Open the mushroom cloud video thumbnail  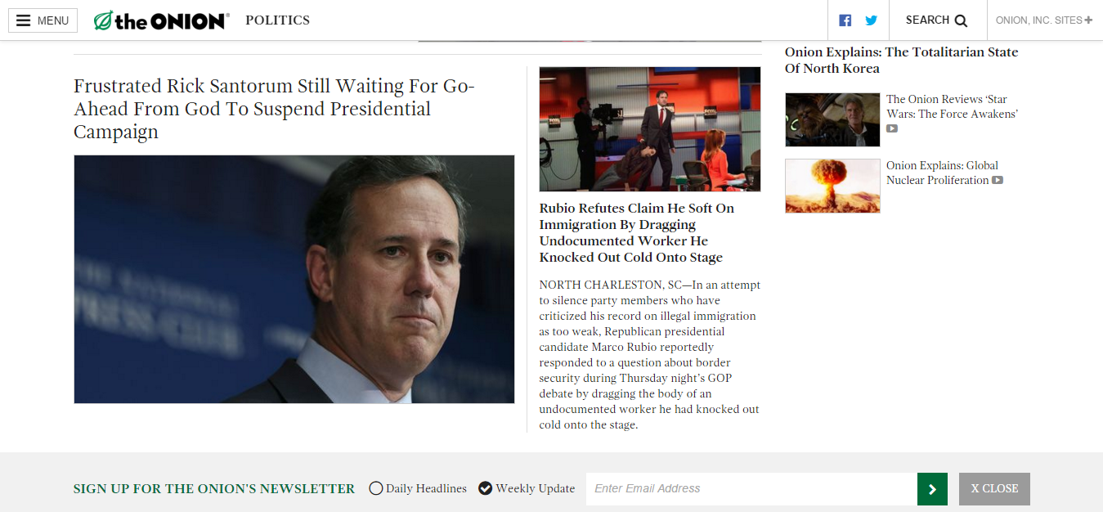(832, 186)
